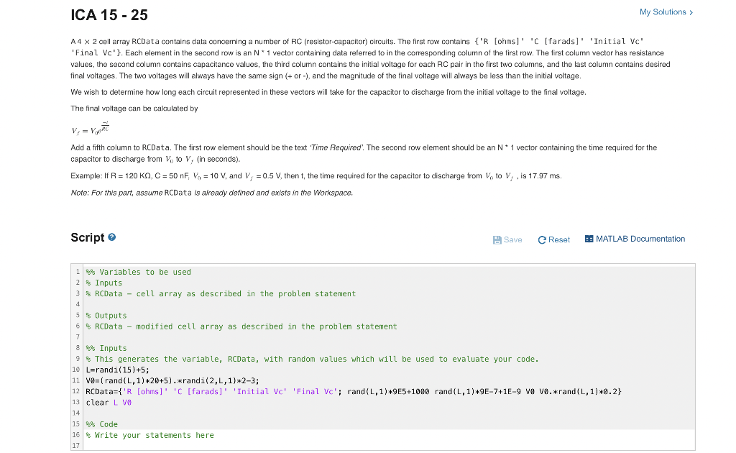Click line number 13 in the gutter
Viewport: 736px width, 453px height.
tap(76, 402)
